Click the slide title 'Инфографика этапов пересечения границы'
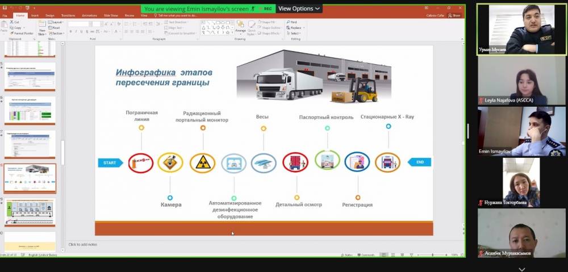The height and width of the screenshot is (272, 568). click(164, 77)
